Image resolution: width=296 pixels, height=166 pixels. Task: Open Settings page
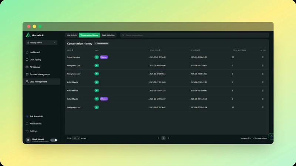point(41,131)
